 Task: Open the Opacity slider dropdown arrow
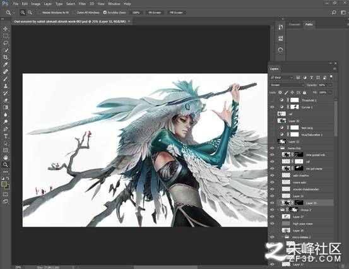330,85
